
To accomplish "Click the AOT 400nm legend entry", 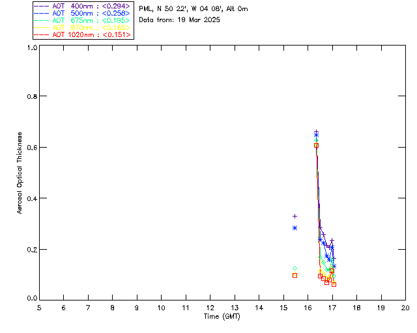I will click(82, 6).
